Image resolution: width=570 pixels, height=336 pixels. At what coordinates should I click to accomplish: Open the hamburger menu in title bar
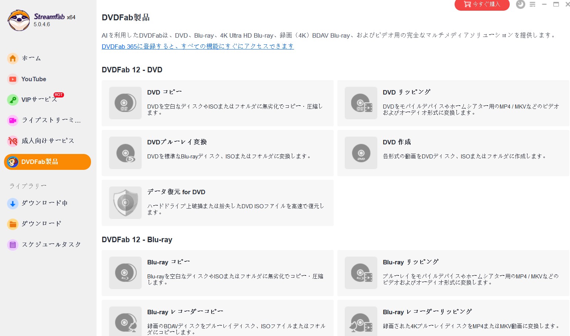pyautogui.click(x=532, y=4)
